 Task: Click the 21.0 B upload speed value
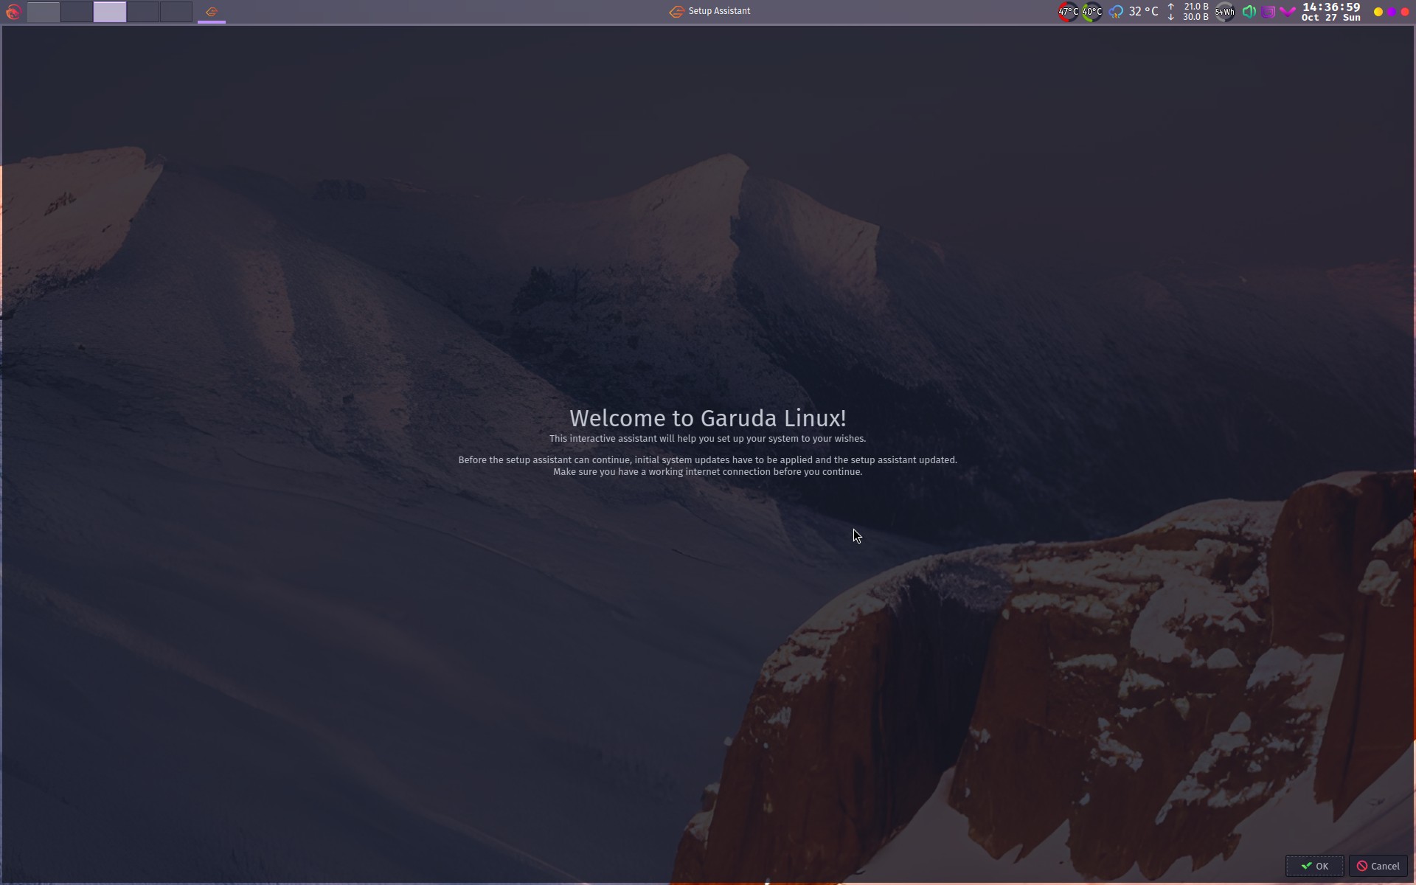click(x=1196, y=7)
